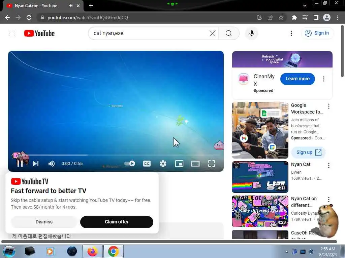Image resolution: width=345 pixels, height=258 pixels.
Task: Toggle closed captions in the player
Action: [x=147, y=164]
